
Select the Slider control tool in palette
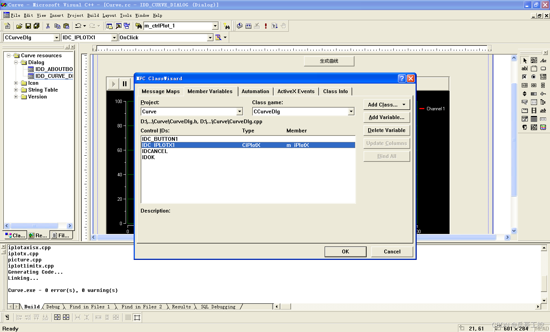point(543,94)
